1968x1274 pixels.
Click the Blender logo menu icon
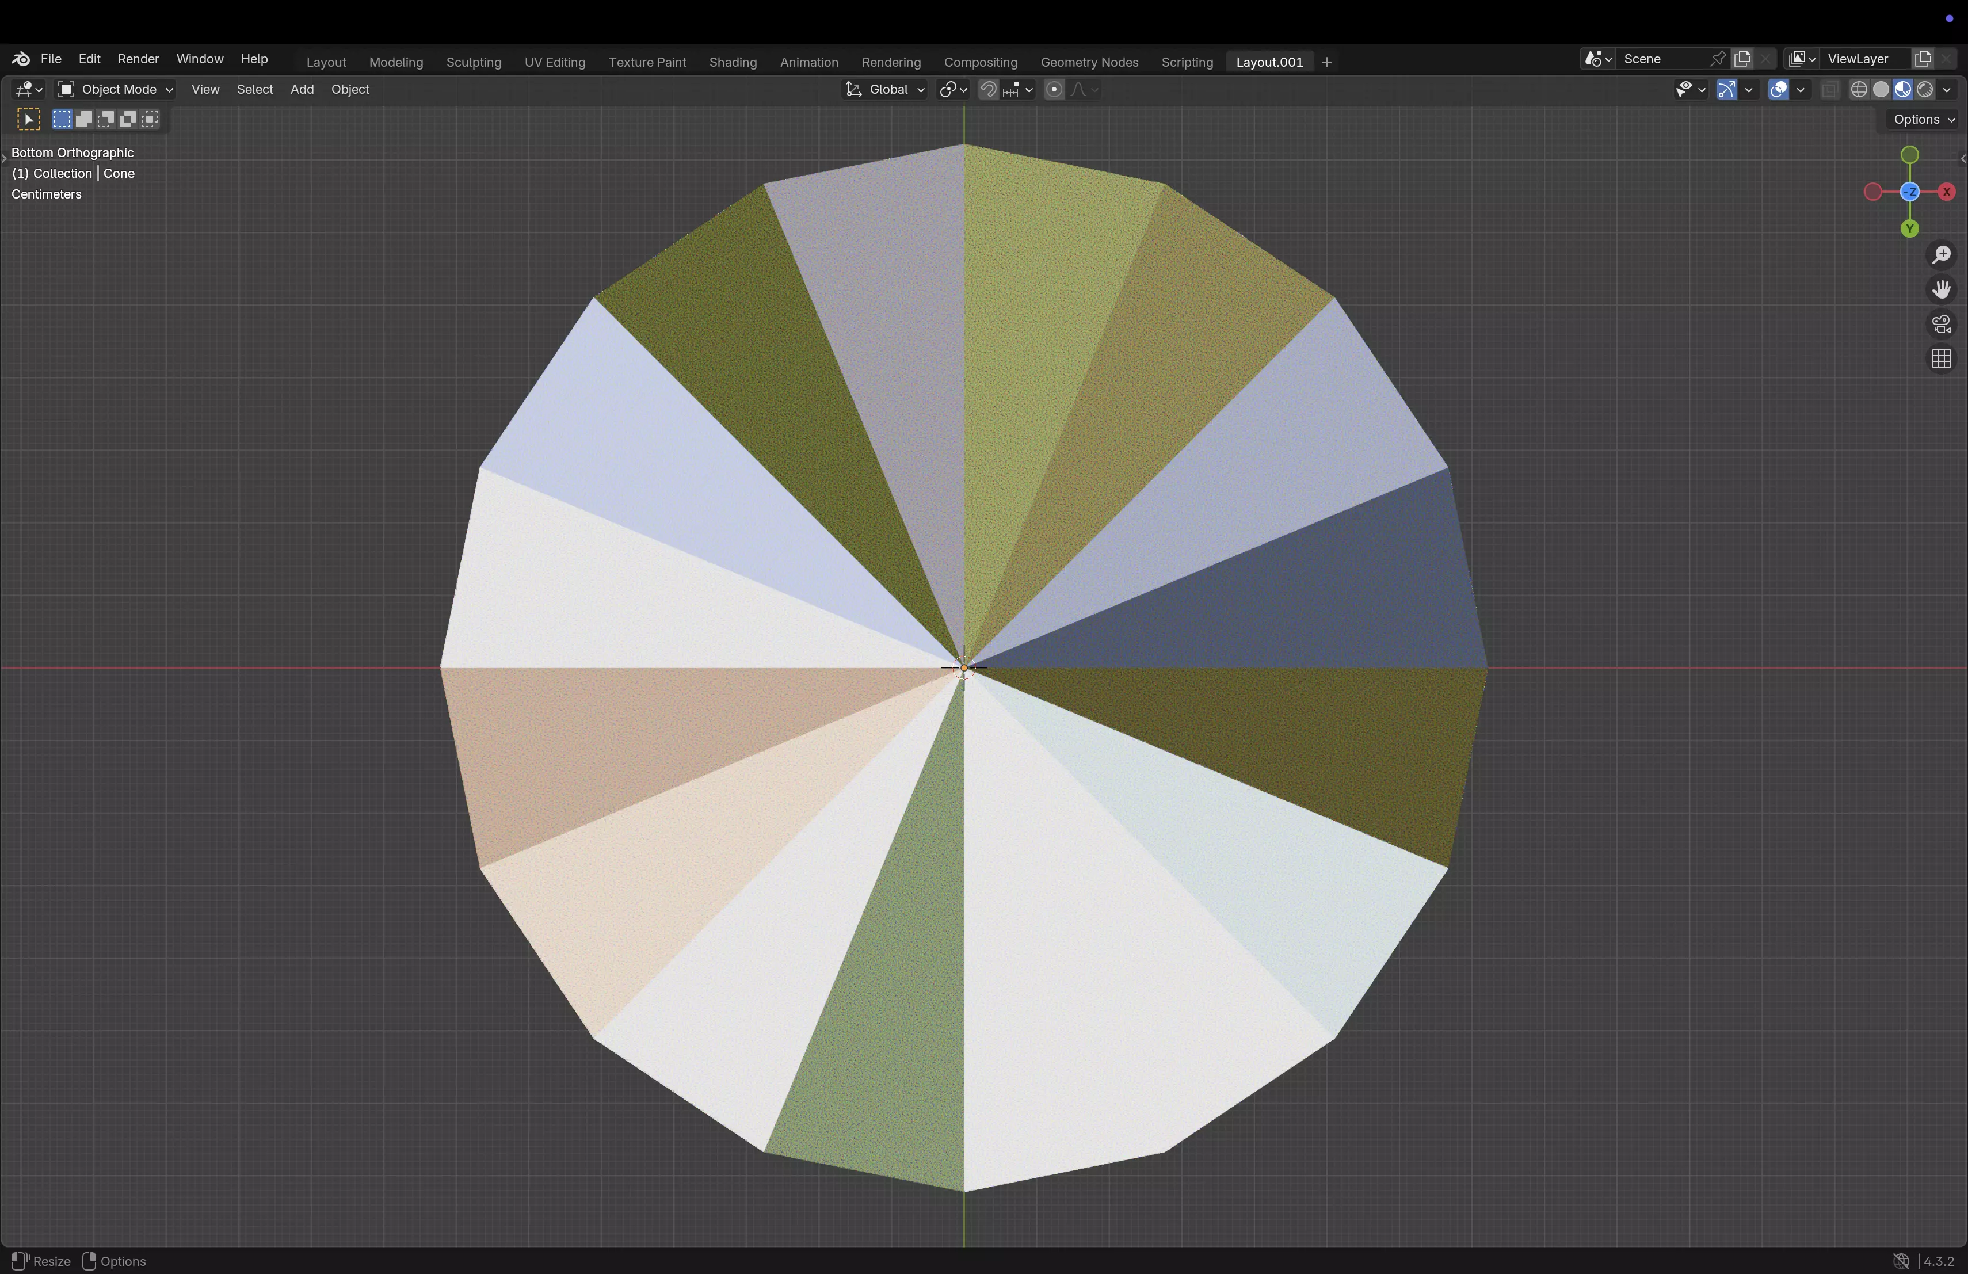(x=21, y=59)
